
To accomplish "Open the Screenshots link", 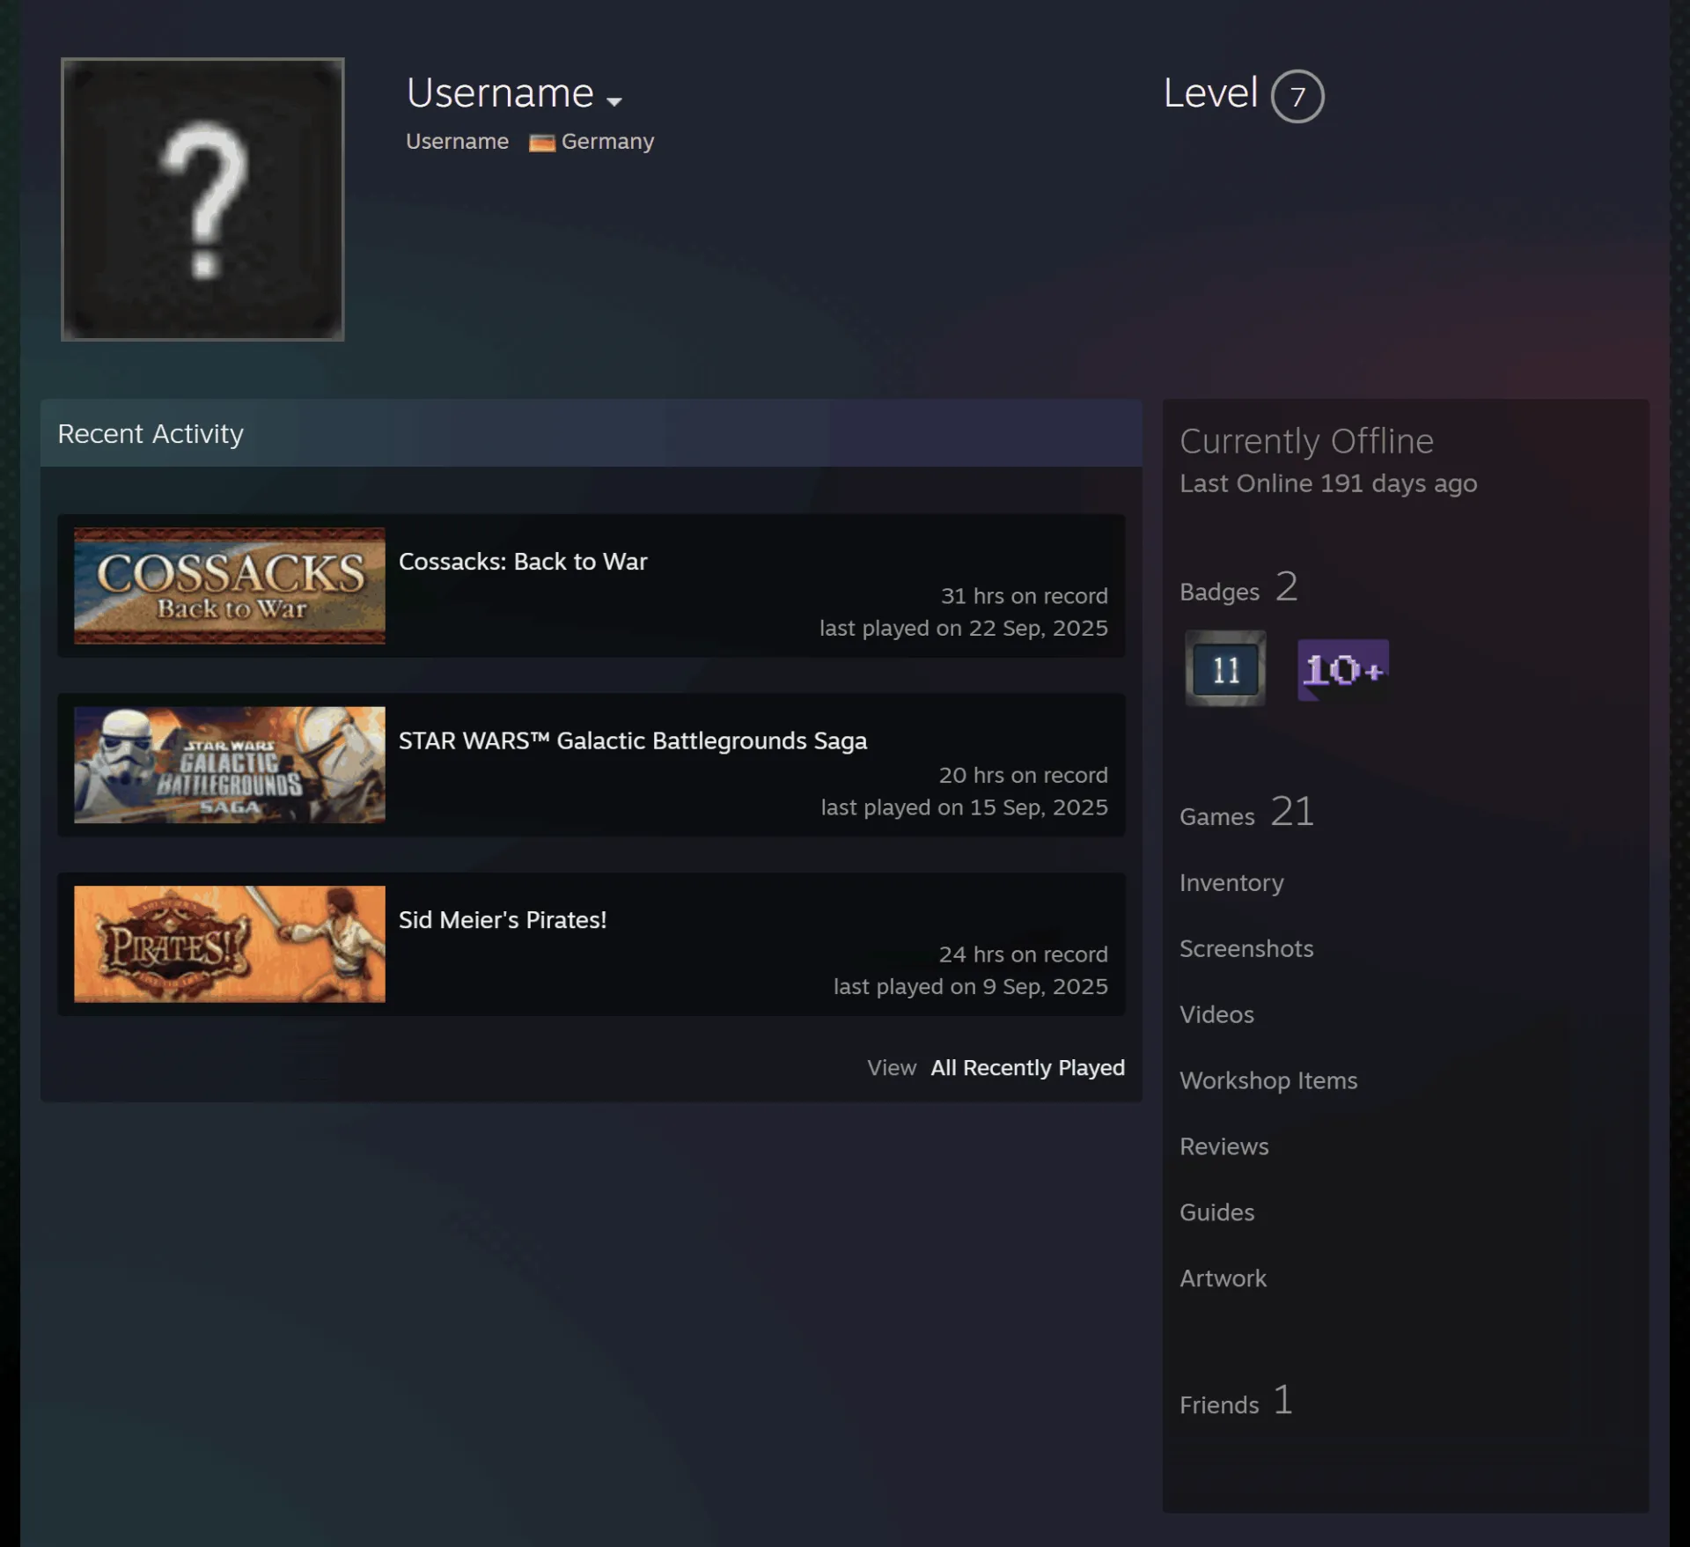I will tap(1246, 949).
